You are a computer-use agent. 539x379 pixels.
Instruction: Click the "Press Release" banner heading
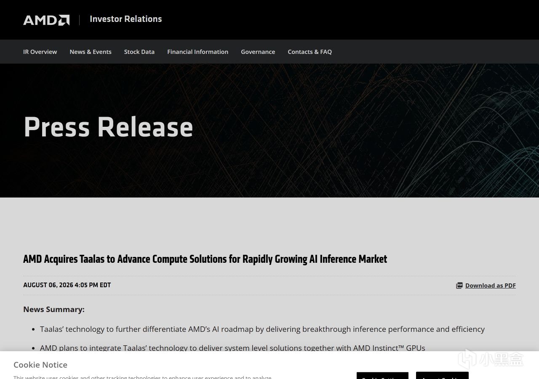[x=108, y=127]
